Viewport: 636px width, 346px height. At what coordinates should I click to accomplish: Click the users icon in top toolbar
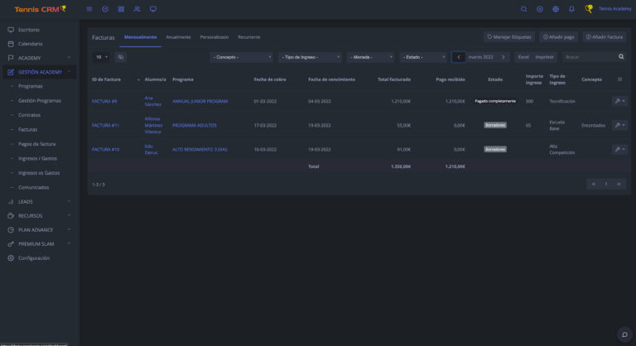[137, 9]
